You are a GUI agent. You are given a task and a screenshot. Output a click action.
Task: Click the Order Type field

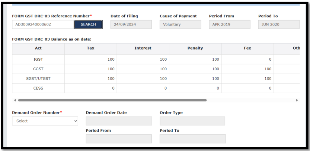pyautogui.click(x=192, y=121)
